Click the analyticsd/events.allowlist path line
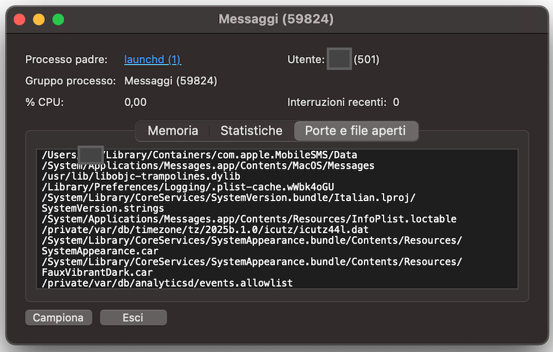Screen dimensions: 553x352 [167, 283]
